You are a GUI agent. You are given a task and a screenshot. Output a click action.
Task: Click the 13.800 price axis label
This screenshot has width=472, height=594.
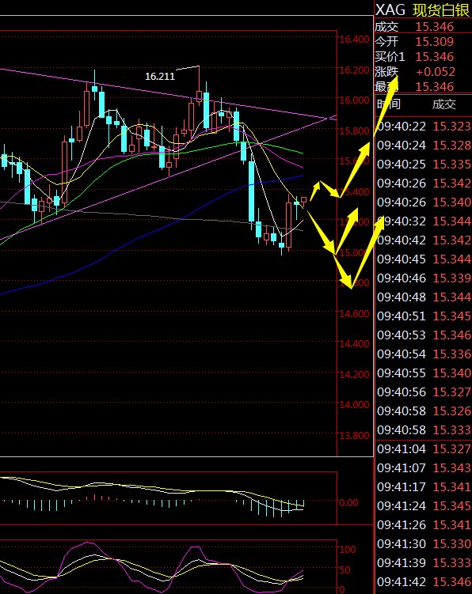tap(354, 436)
